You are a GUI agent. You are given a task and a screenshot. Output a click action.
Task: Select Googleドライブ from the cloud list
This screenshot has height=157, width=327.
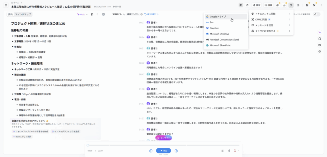(x=226, y=17)
